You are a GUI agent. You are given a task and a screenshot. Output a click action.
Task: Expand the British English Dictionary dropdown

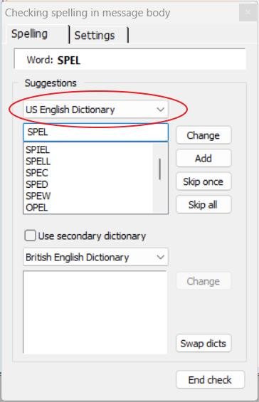(x=95, y=257)
